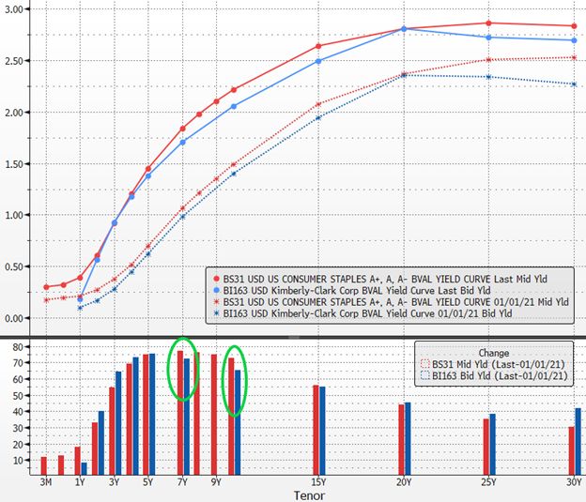Click the 30Y tenor axis label
The image size is (586, 502).
click(572, 482)
